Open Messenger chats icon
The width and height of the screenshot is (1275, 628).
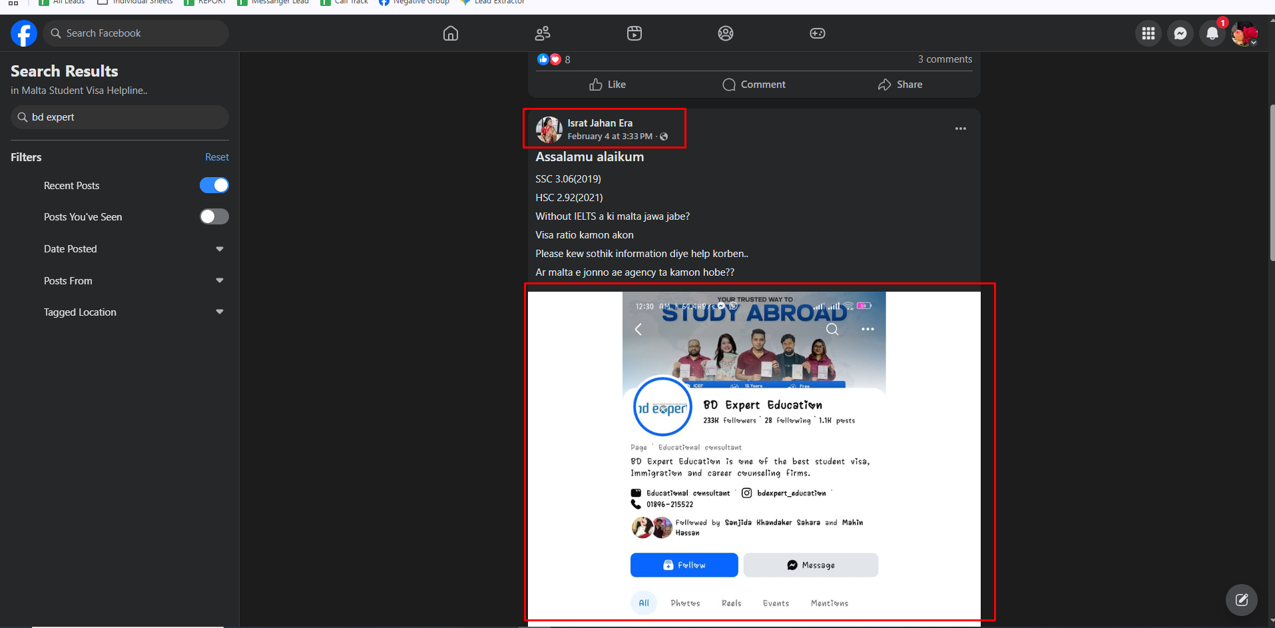pyautogui.click(x=1180, y=33)
